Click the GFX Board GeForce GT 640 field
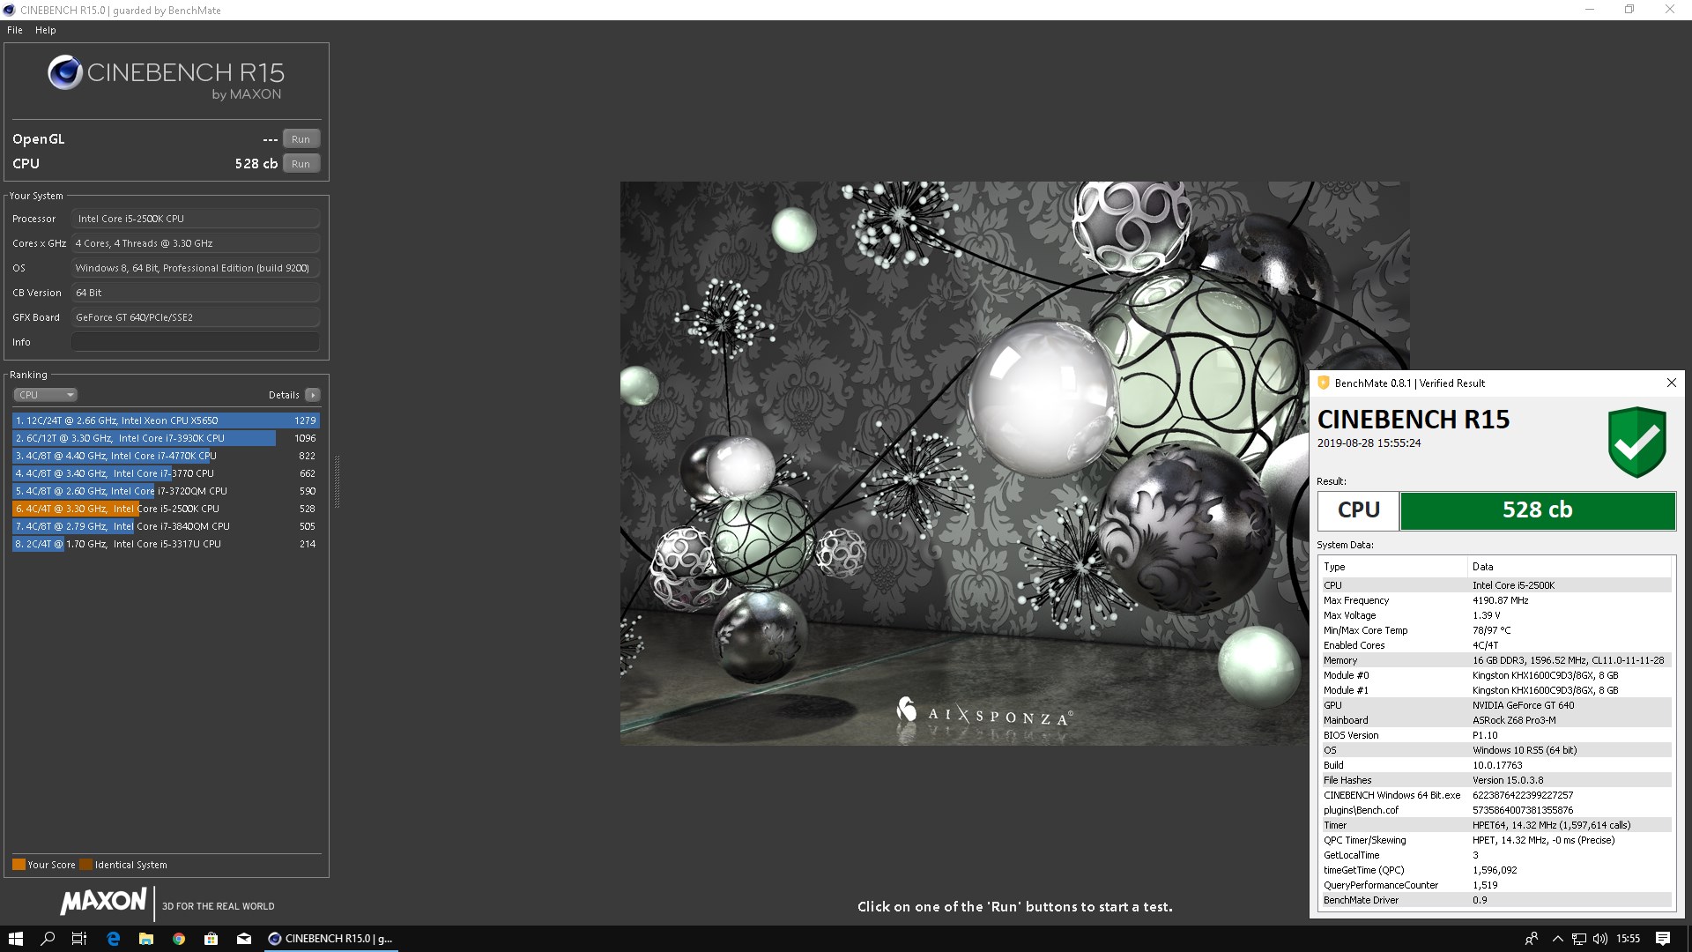 coord(196,317)
